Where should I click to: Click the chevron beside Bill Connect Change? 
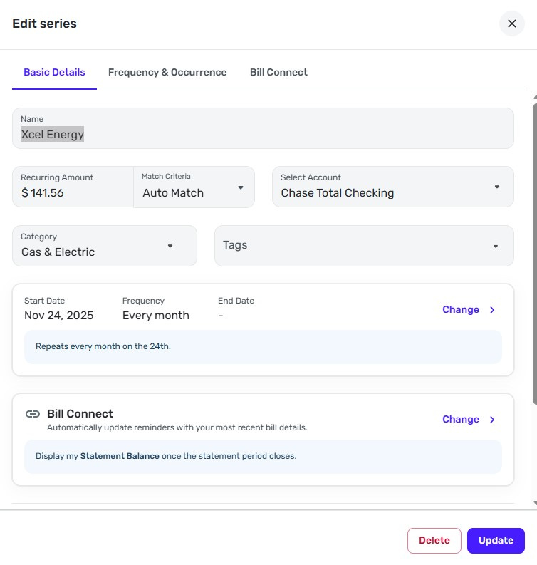[x=492, y=420]
